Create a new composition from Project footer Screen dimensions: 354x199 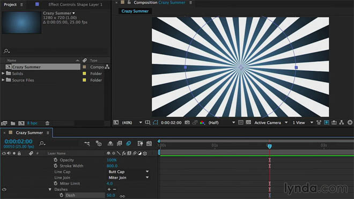[x=21, y=123]
